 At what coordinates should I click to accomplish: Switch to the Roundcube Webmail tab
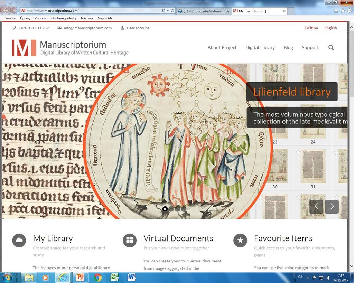(x=204, y=11)
